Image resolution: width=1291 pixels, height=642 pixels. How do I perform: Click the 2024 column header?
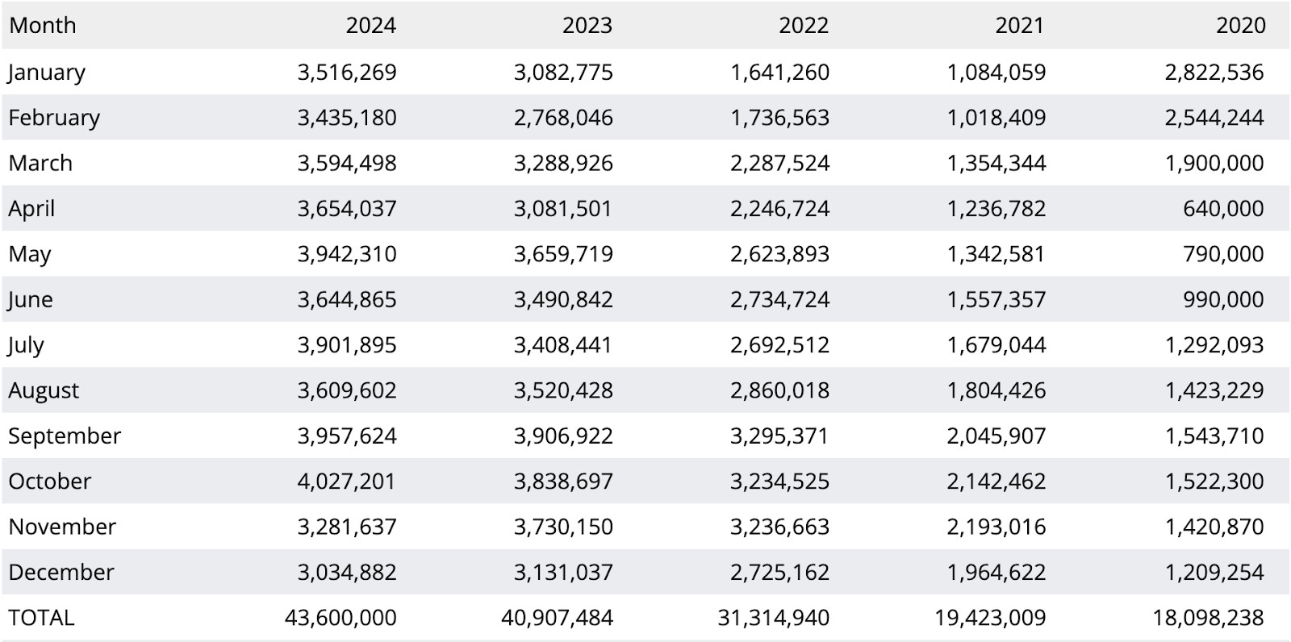coord(370,26)
